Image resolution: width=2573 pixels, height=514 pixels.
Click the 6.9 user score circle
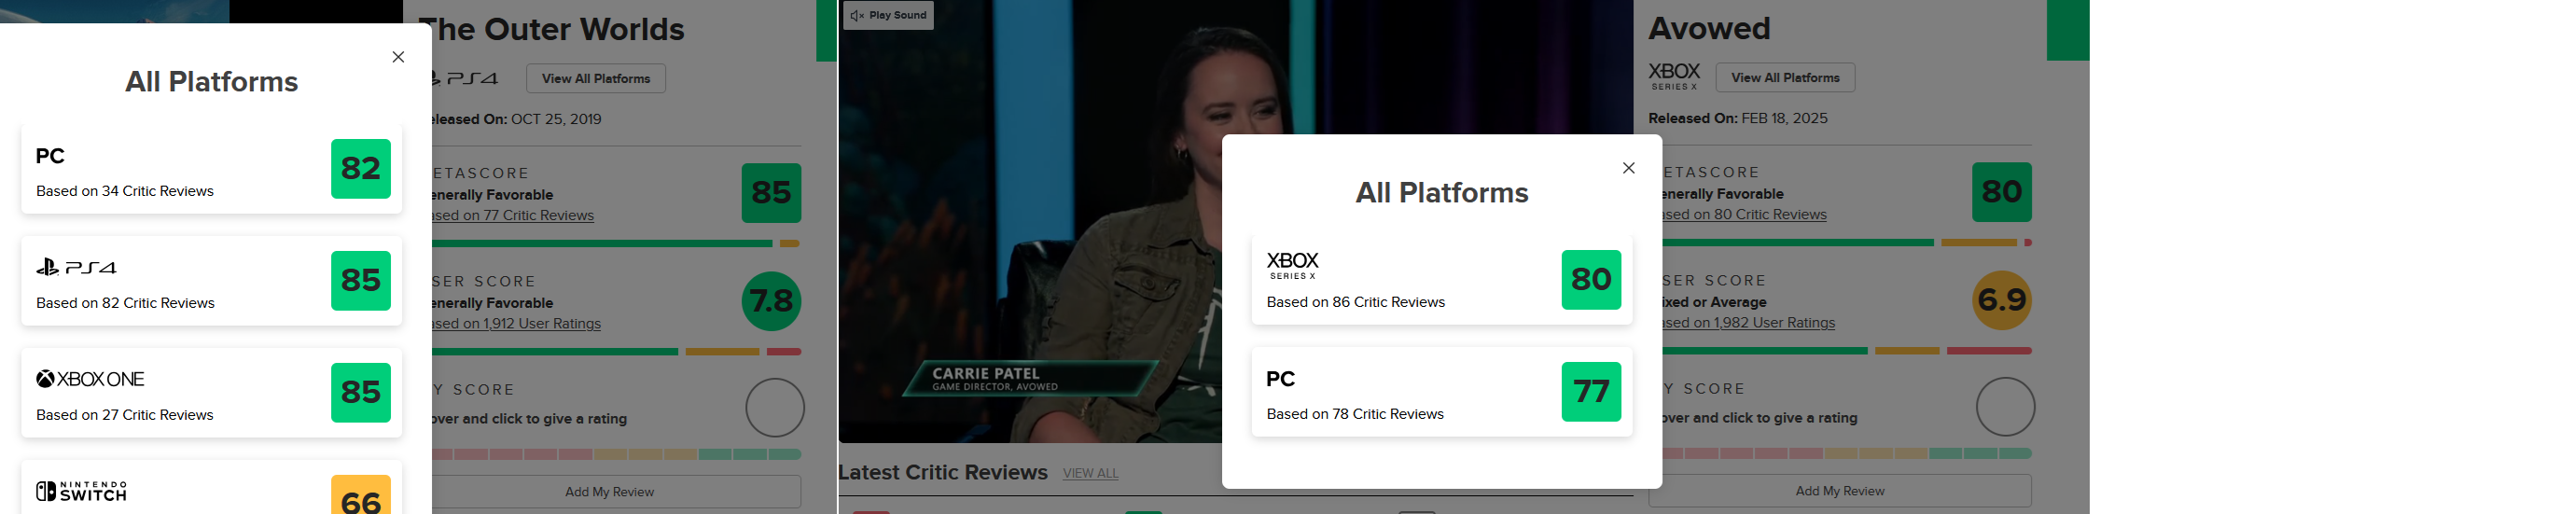pyautogui.click(x=2002, y=300)
